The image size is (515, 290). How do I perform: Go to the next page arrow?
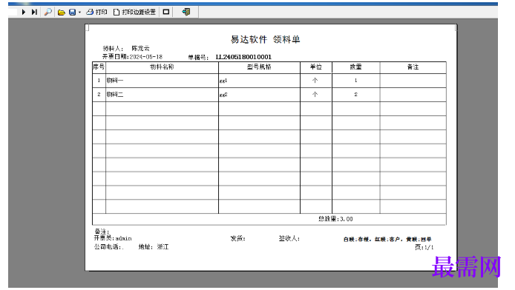(24, 12)
